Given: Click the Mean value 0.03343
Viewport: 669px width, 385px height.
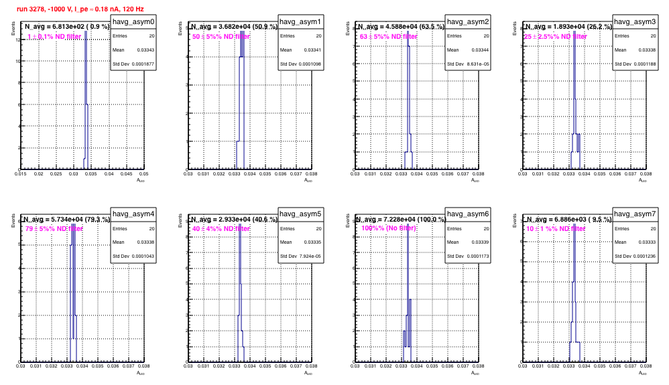Looking at the screenshot, I should (145, 50).
